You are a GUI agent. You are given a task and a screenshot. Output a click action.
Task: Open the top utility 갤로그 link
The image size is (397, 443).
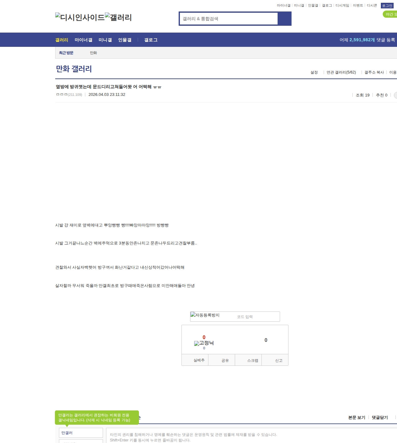[327, 6]
